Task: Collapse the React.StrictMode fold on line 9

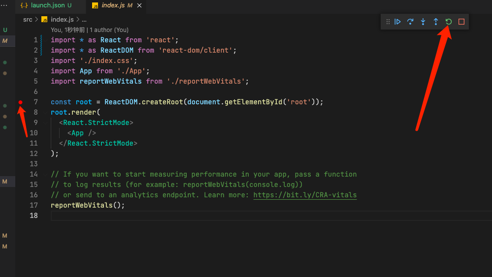Action: pos(45,123)
